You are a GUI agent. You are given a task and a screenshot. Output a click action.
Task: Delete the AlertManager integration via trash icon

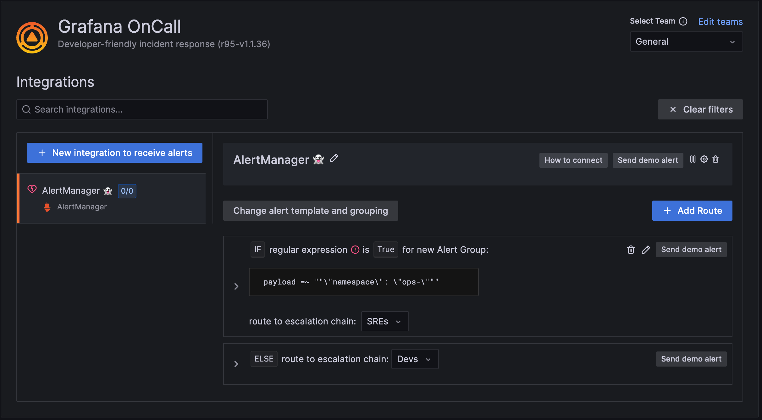(x=716, y=159)
